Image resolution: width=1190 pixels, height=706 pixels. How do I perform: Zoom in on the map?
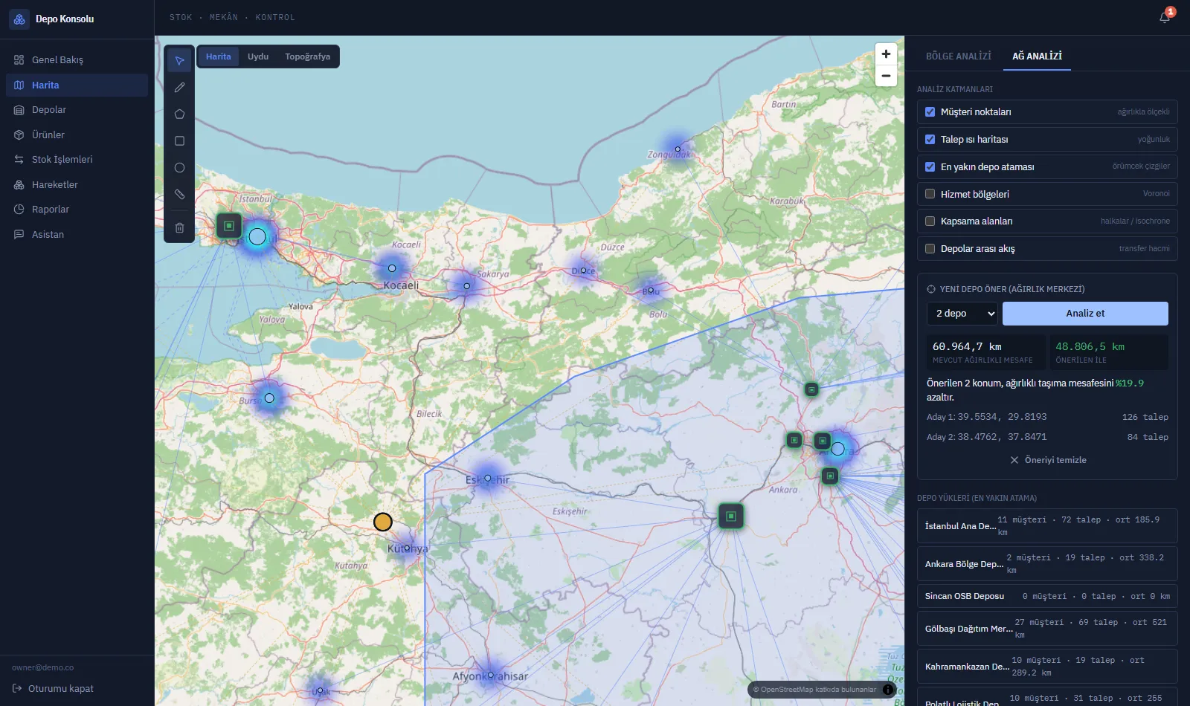(886, 54)
